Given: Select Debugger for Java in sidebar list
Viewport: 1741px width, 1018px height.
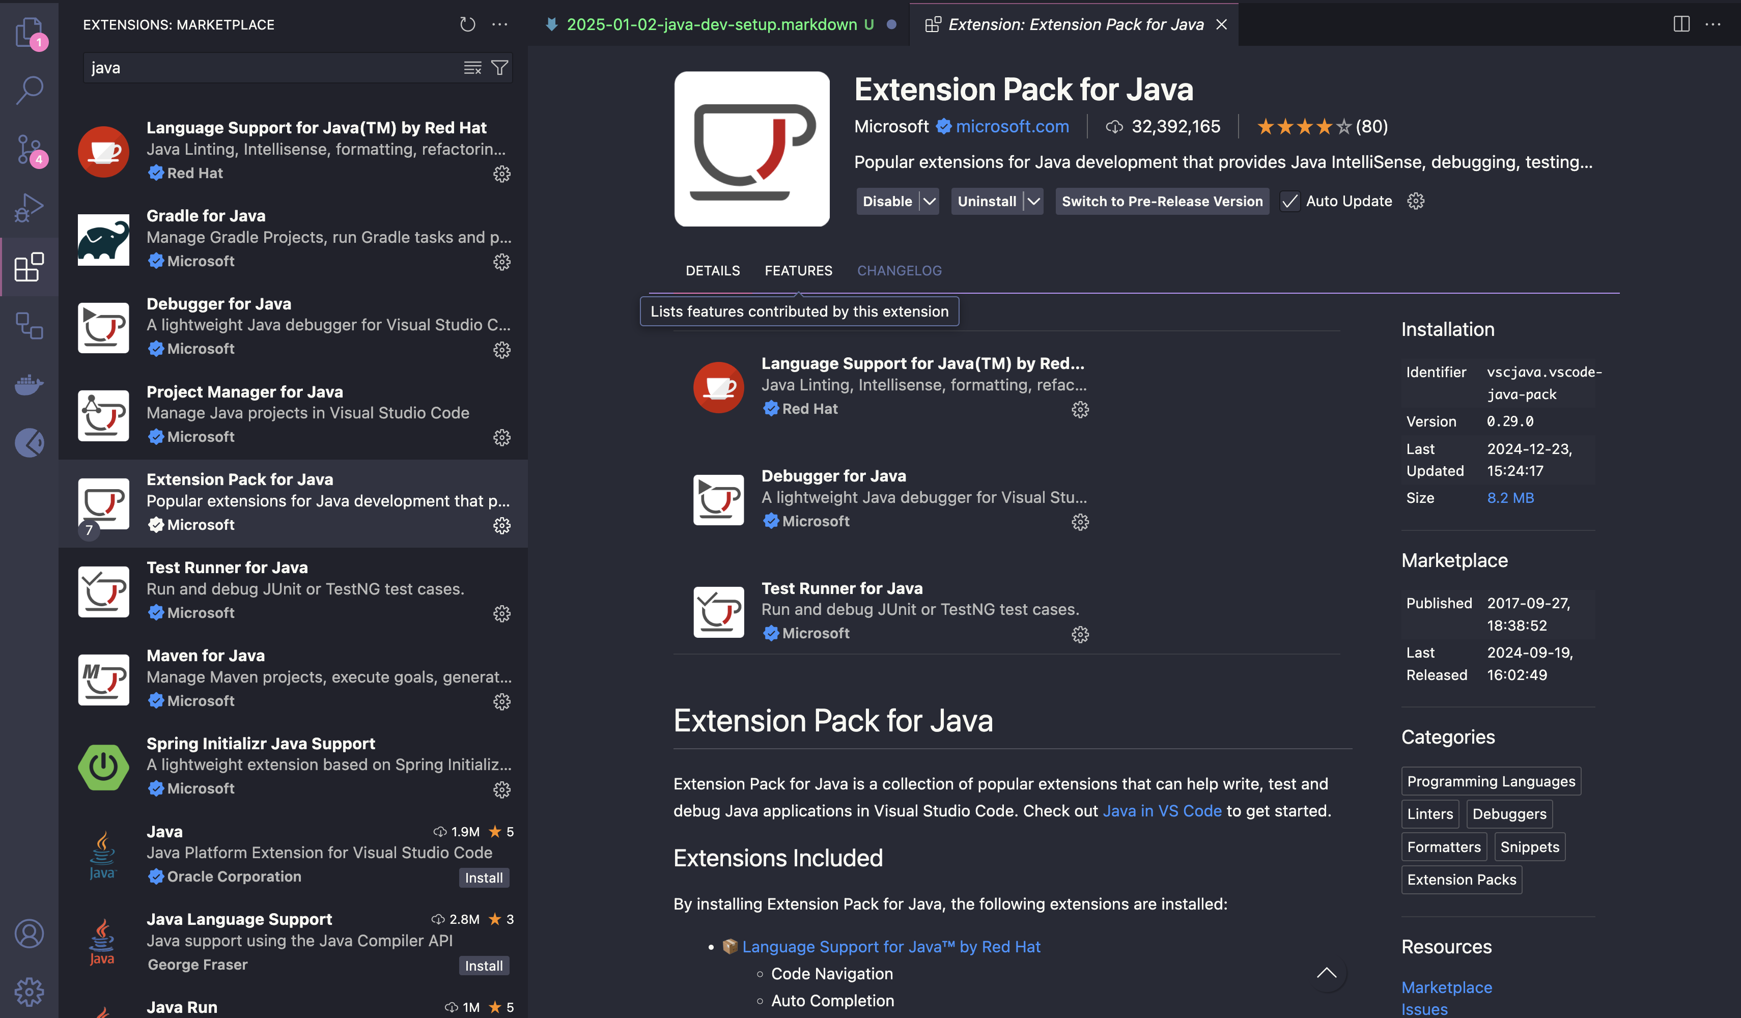Looking at the screenshot, I should click(294, 327).
